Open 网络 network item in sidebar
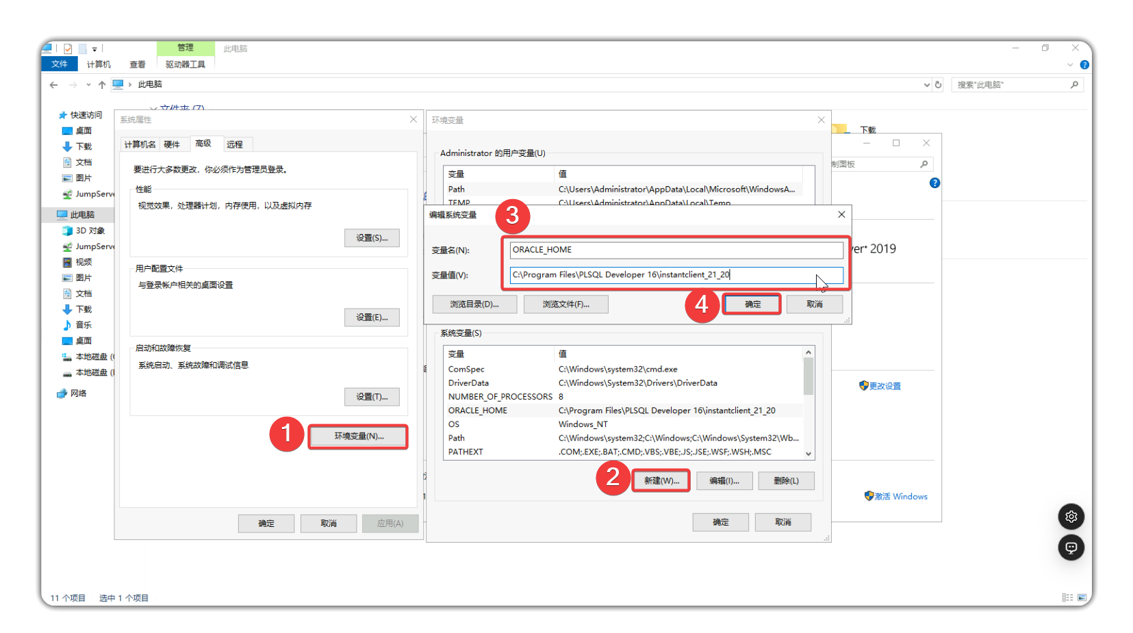The height and width of the screenshot is (633, 1133). (78, 393)
